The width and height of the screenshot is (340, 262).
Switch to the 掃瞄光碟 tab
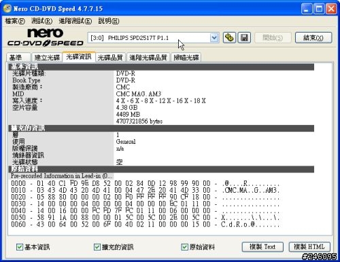coord(186,57)
